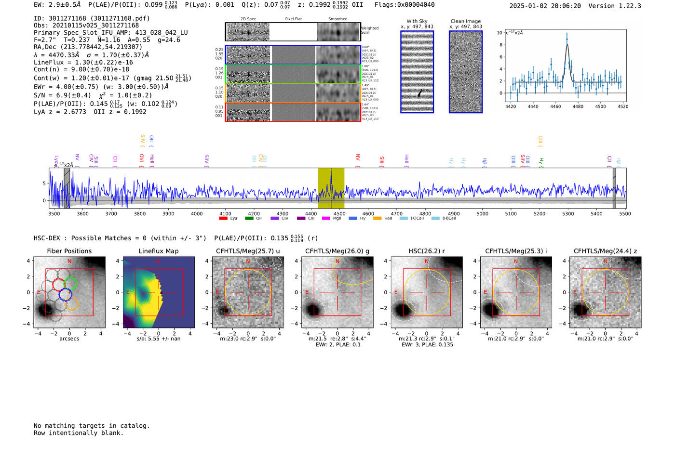The image size is (675, 459).
Task: Click the 's/b: 5.55 +/- nan' label
Action: tap(159, 339)
